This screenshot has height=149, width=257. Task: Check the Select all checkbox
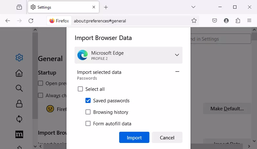[80, 89]
